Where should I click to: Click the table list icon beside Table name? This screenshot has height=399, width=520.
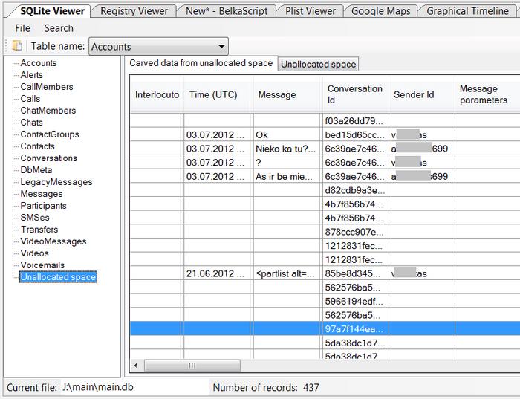16,46
